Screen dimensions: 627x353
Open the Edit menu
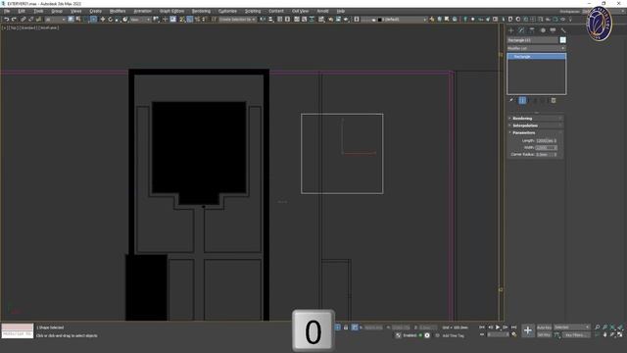pyautogui.click(x=22, y=11)
